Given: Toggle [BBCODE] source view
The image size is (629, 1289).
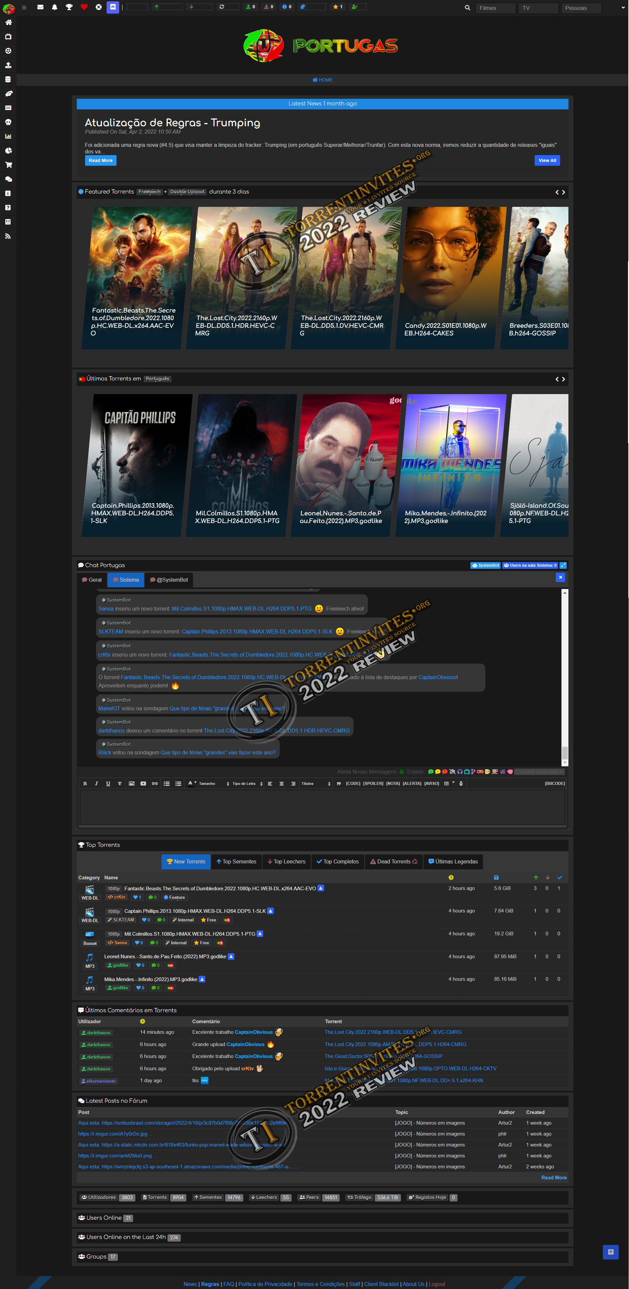Looking at the screenshot, I should point(555,784).
